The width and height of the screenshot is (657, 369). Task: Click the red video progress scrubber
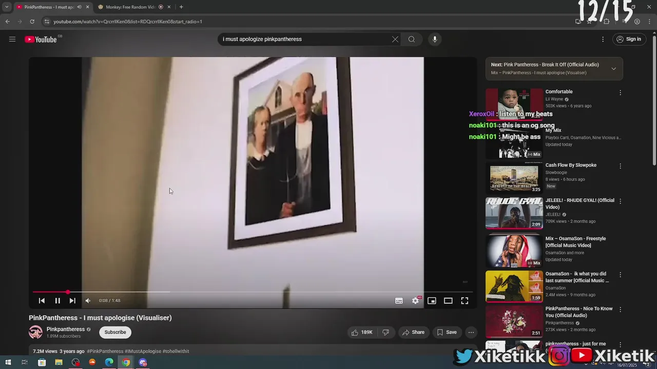(68, 292)
